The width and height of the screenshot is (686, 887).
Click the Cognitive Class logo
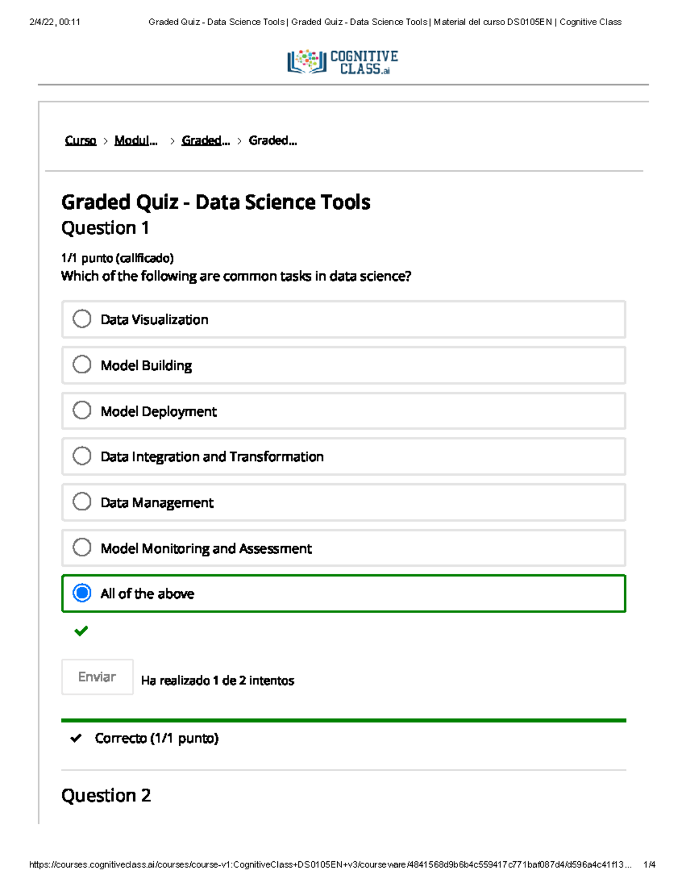(342, 61)
